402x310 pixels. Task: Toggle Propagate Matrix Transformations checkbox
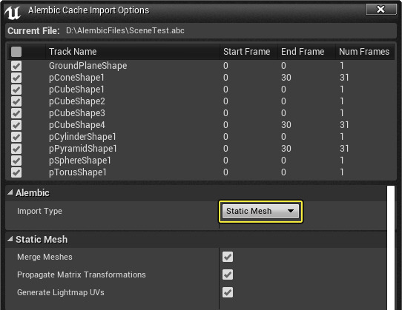pos(228,274)
